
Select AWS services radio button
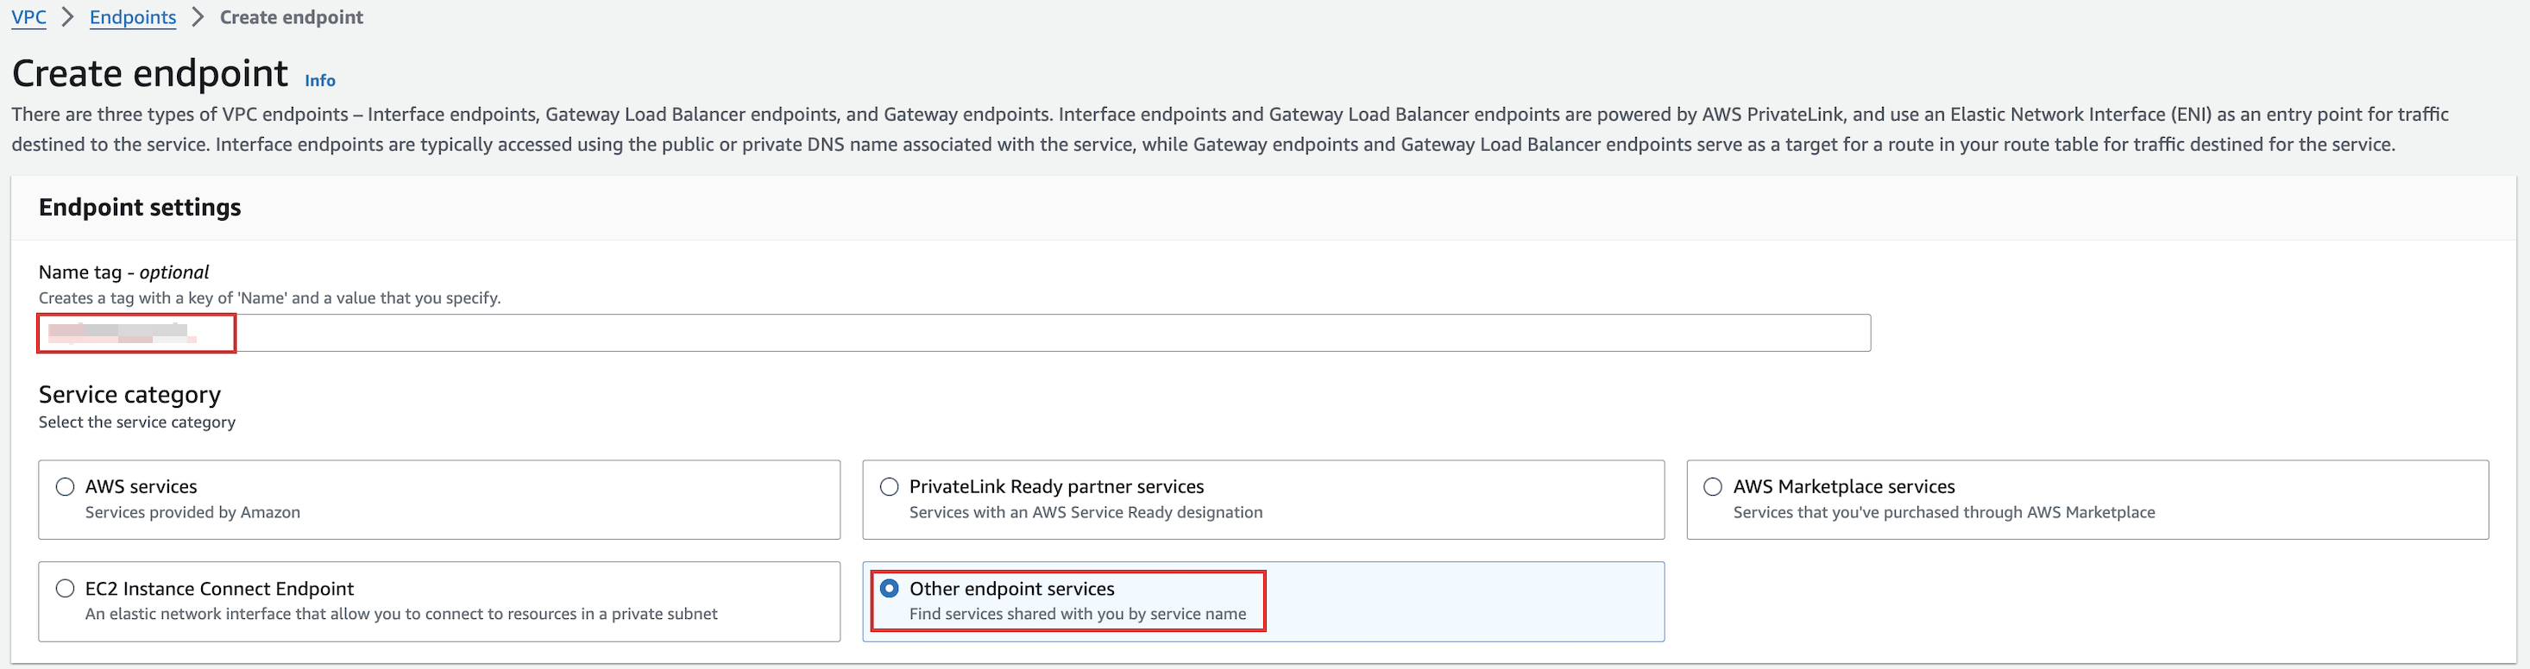coord(65,486)
